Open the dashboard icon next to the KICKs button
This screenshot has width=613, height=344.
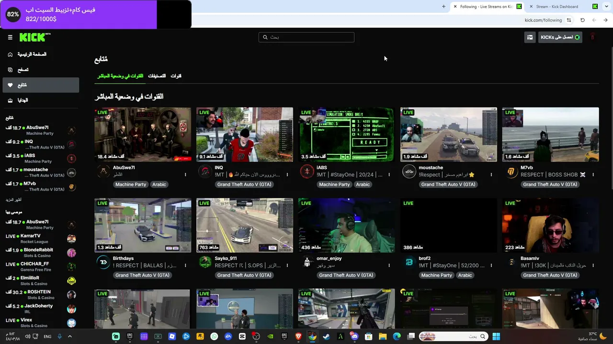pos(530,37)
